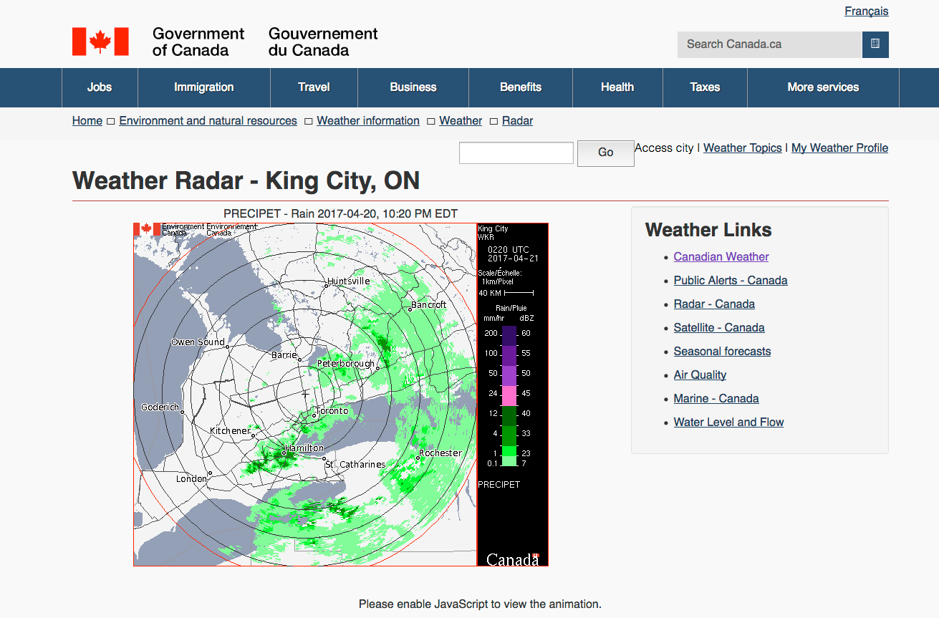Click the Access city text input field
The width and height of the screenshot is (939, 618).
point(516,153)
